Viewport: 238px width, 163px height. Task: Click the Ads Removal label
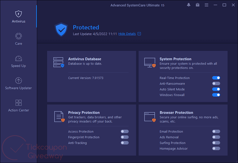(x=169, y=137)
